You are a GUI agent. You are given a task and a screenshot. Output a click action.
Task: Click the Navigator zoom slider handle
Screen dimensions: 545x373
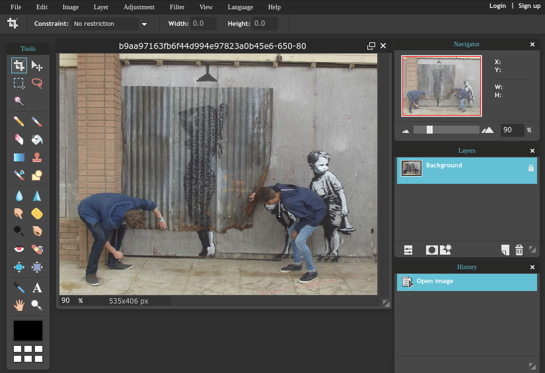(x=429, y=130)
